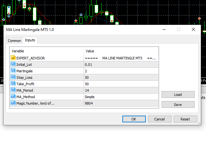Click the Stop_Loss row type icon

tap(13, 77)
